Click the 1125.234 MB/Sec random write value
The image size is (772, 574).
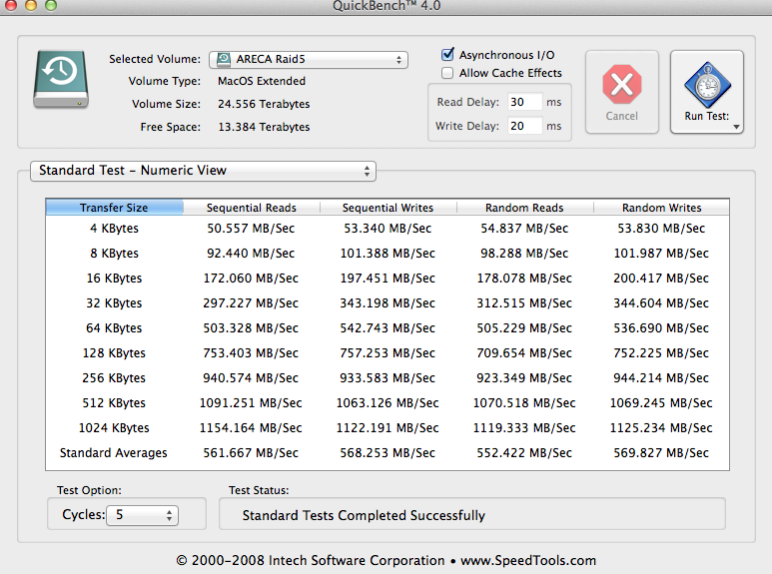(661, 428)
